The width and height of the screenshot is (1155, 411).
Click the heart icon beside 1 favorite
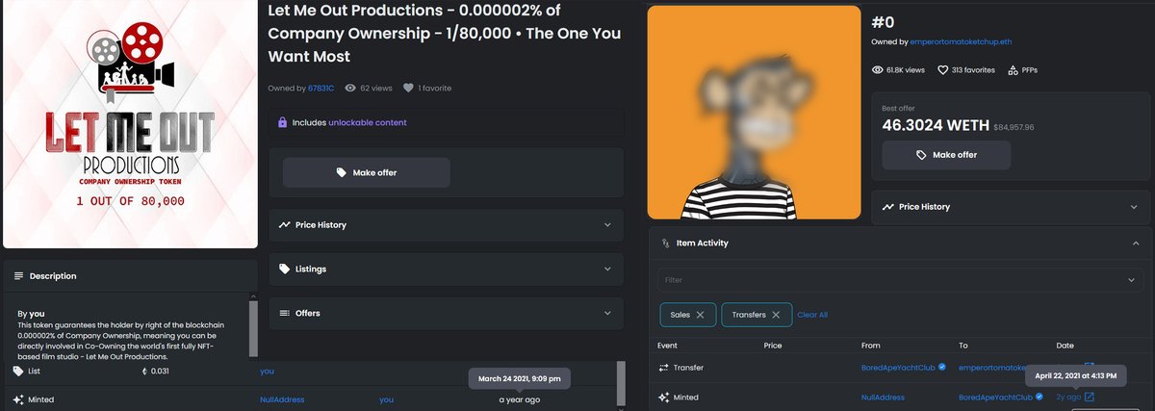click(409, 88)
